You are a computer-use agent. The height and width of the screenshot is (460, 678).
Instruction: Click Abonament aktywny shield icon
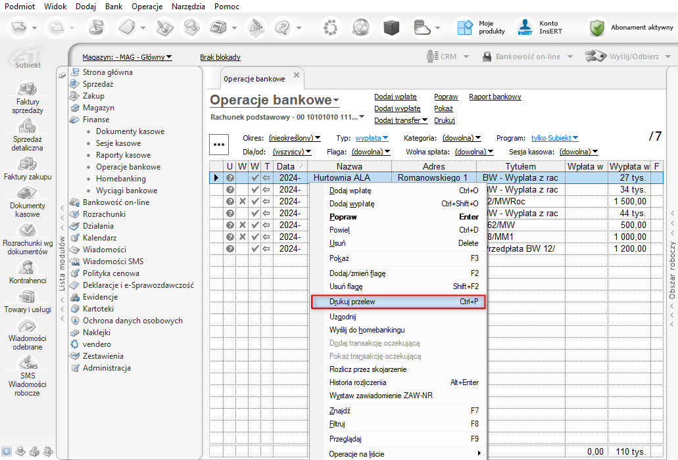597,28
